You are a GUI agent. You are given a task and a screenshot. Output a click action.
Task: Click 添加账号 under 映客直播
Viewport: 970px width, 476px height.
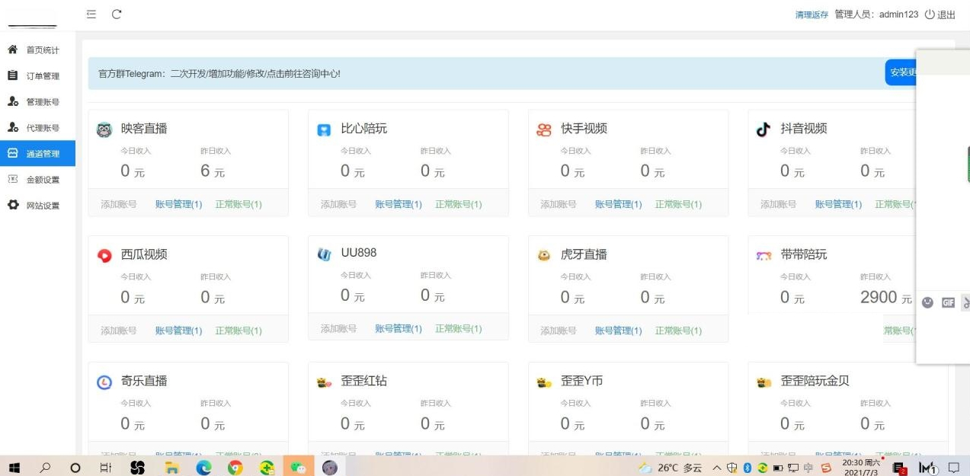pyautogui.click(x=119, y=204)
